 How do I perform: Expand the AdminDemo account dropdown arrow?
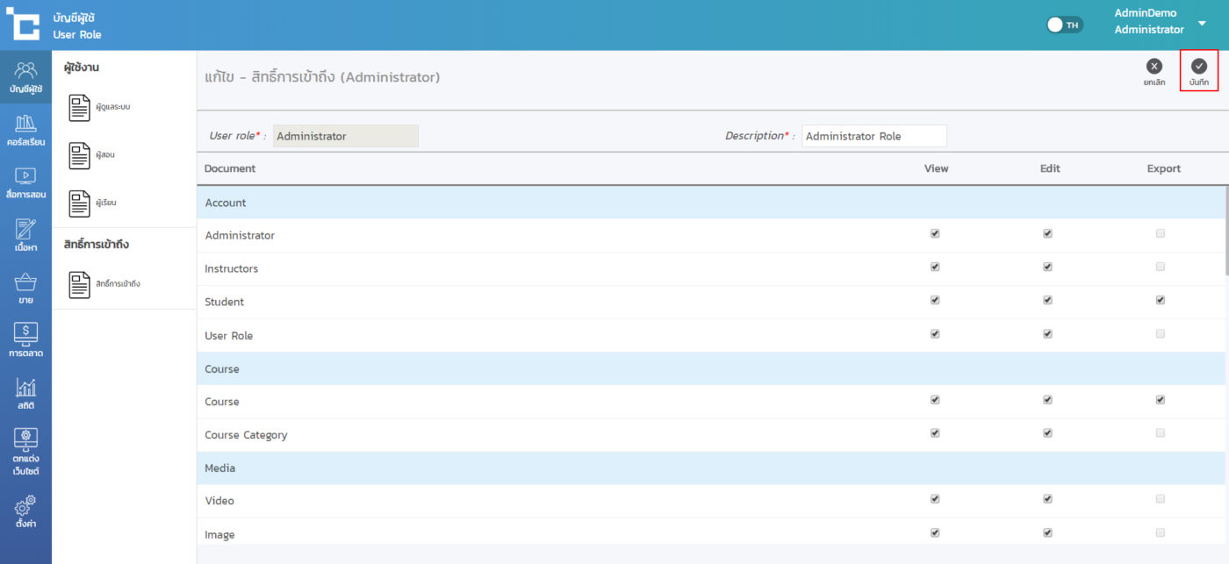pyautogui.click(x=1202, y=24)
